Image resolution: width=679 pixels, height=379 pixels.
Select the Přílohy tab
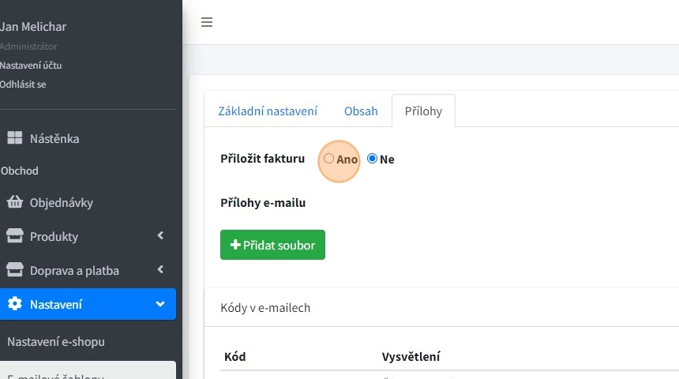[x=423, y=111]
